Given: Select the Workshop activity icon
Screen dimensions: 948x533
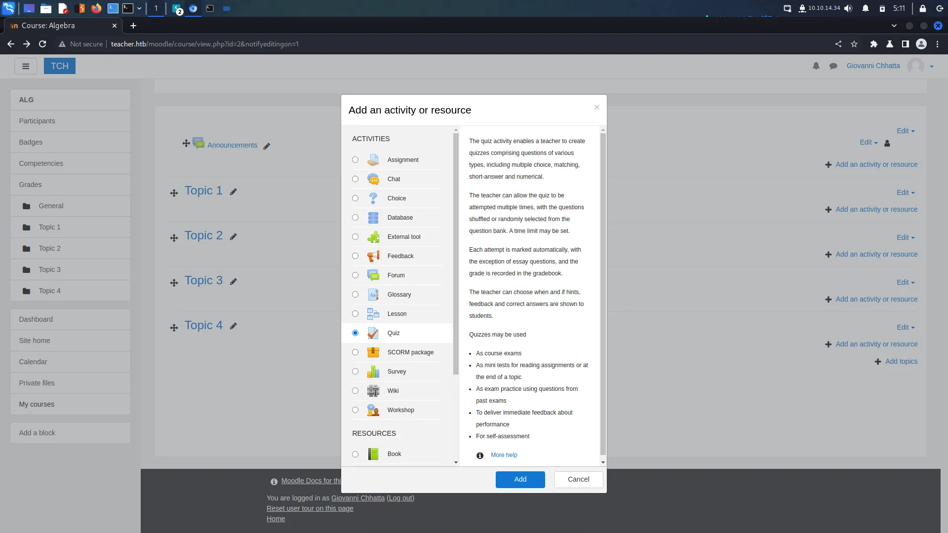Looking at the screenshot, I should [x=372, y=409].
